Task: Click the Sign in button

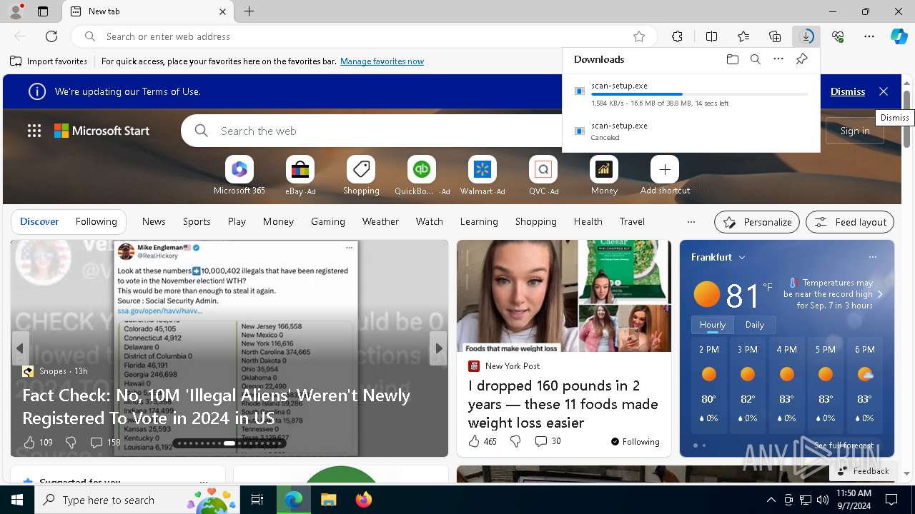Action: click(x=855, y=131)
